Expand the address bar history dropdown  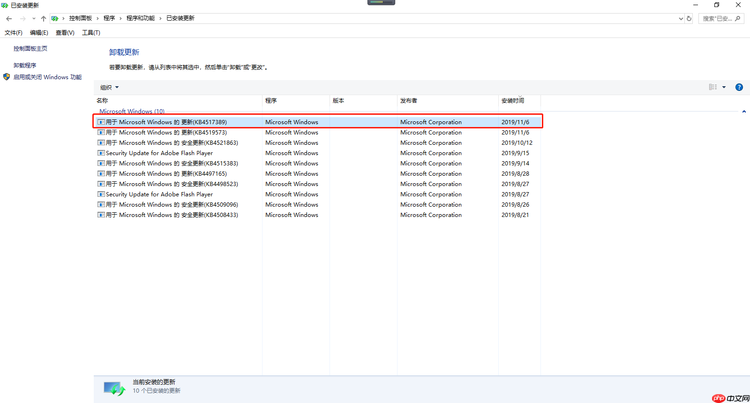coord(681,19)
